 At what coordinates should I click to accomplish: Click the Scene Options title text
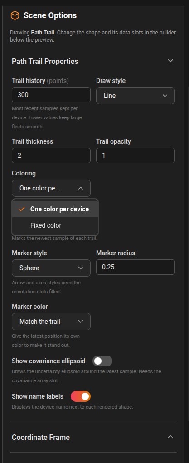(x=50, y=15)
